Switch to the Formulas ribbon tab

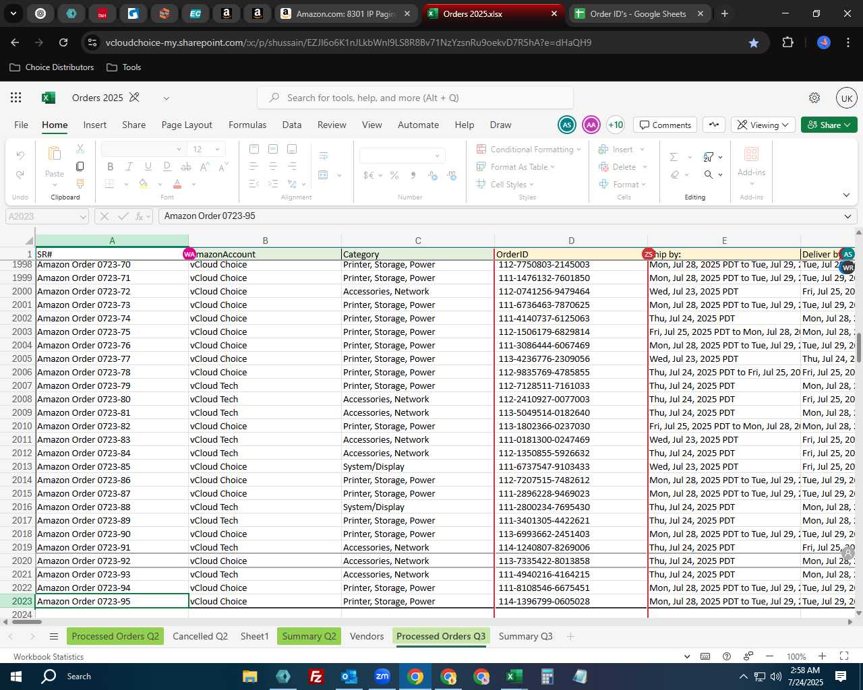(247, 125)
